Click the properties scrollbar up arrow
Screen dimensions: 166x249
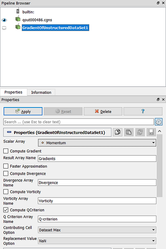160,131
